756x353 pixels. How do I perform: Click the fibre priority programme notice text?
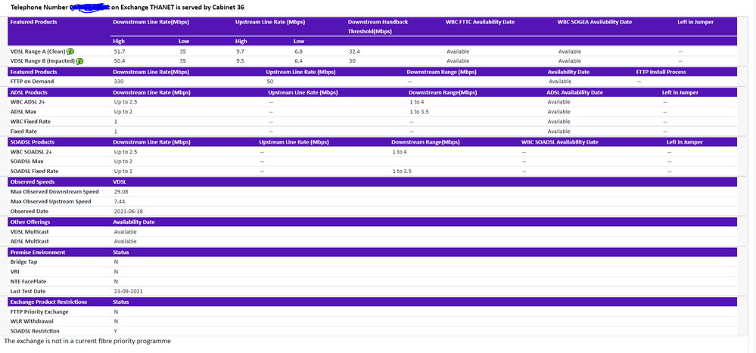pos(87,341)
